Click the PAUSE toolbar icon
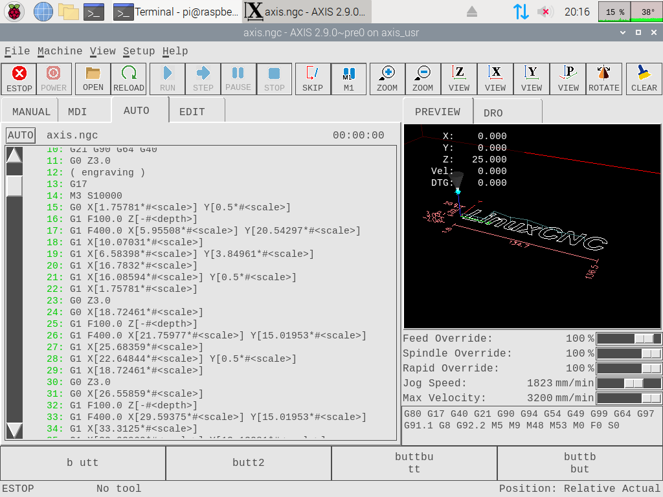The width and height of the screenshot is (663, 497). (238, 79)
